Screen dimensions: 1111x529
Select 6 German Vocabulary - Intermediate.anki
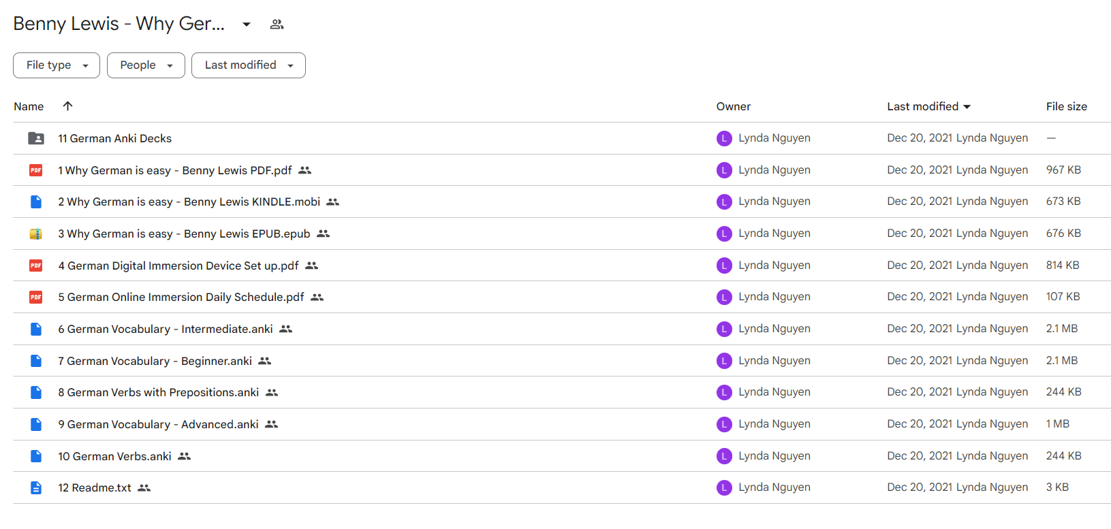166,329
